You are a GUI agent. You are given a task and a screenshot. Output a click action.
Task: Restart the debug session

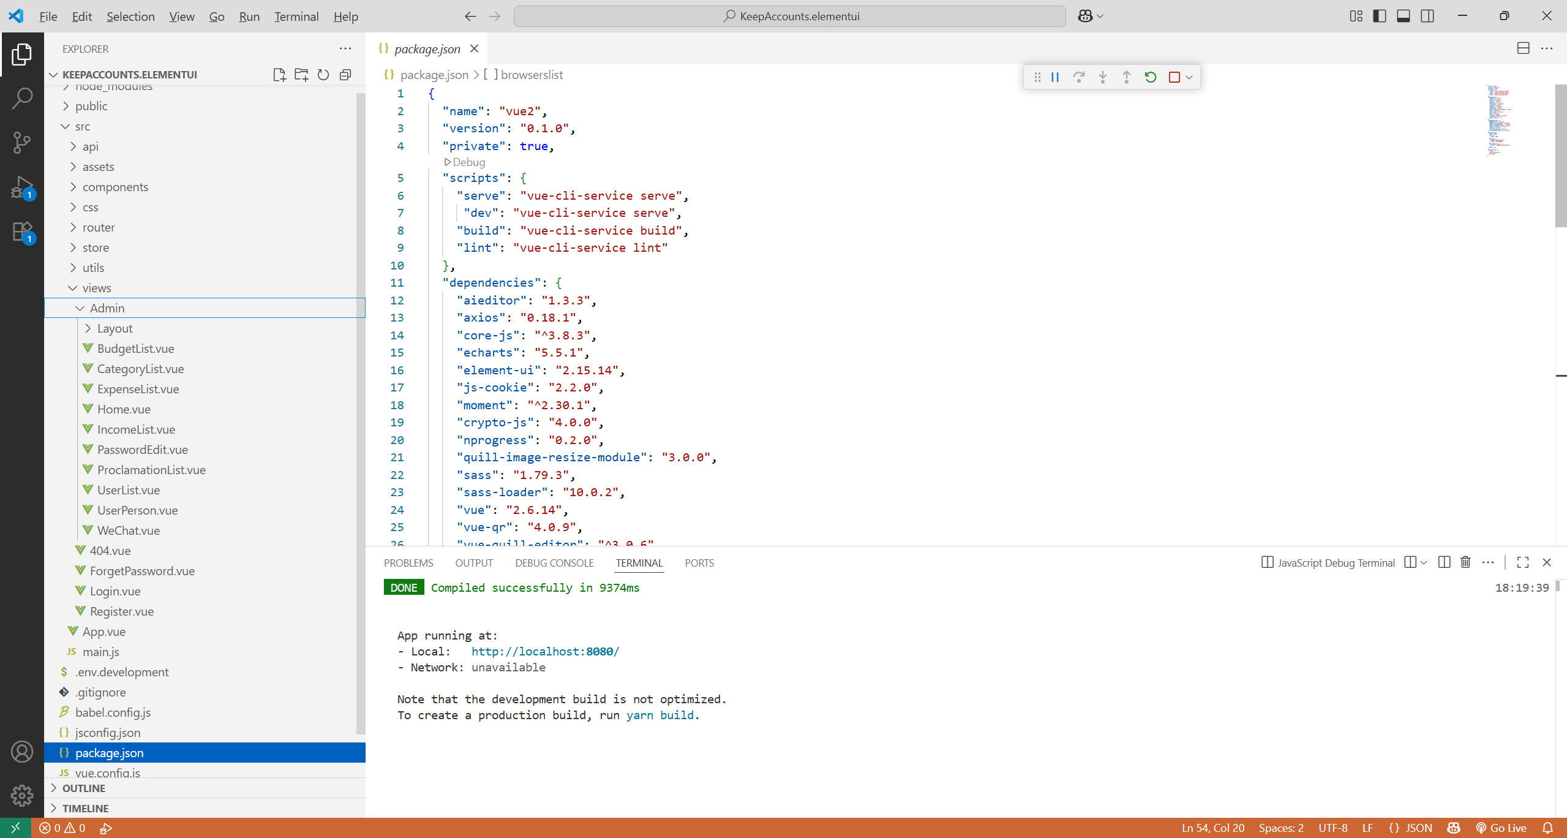pos(1151,77)
